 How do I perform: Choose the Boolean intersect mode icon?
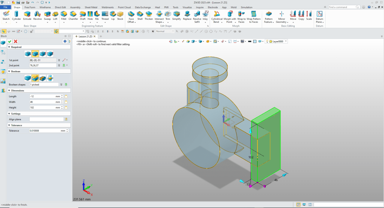pos(50,78)
